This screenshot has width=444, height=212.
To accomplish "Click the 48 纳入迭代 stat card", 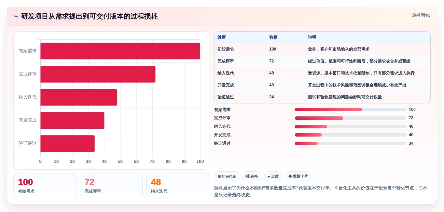I will pos(178,186).
